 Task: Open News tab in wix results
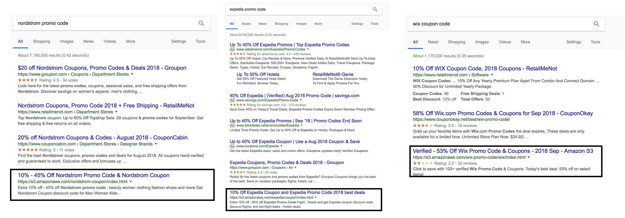[433, 42]
